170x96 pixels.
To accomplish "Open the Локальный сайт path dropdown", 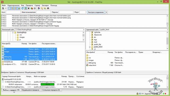I will click(84, 30).
